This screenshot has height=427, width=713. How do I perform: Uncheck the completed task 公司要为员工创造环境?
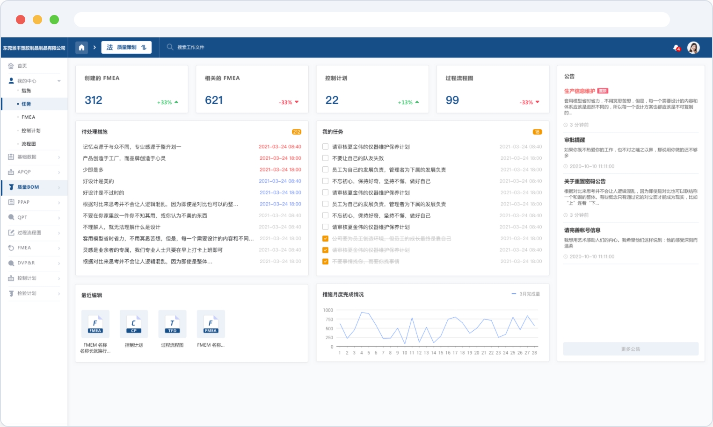click(325, 238)
